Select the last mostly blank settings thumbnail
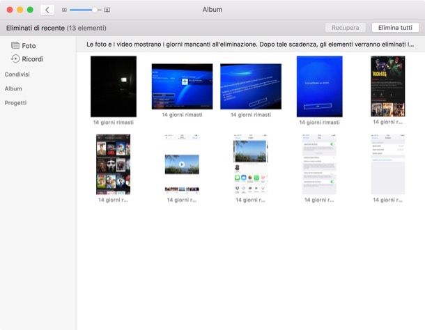 [388, 164]
